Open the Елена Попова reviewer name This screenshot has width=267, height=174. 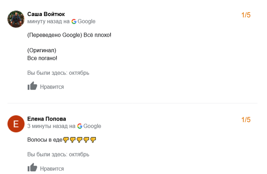[x=47, y=119]
